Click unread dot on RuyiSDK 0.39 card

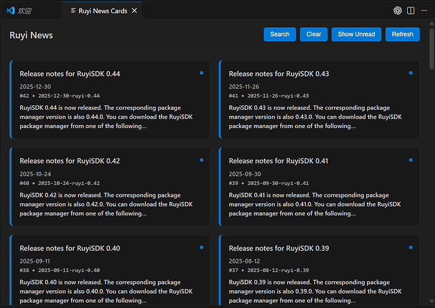(x=410, y=247)
